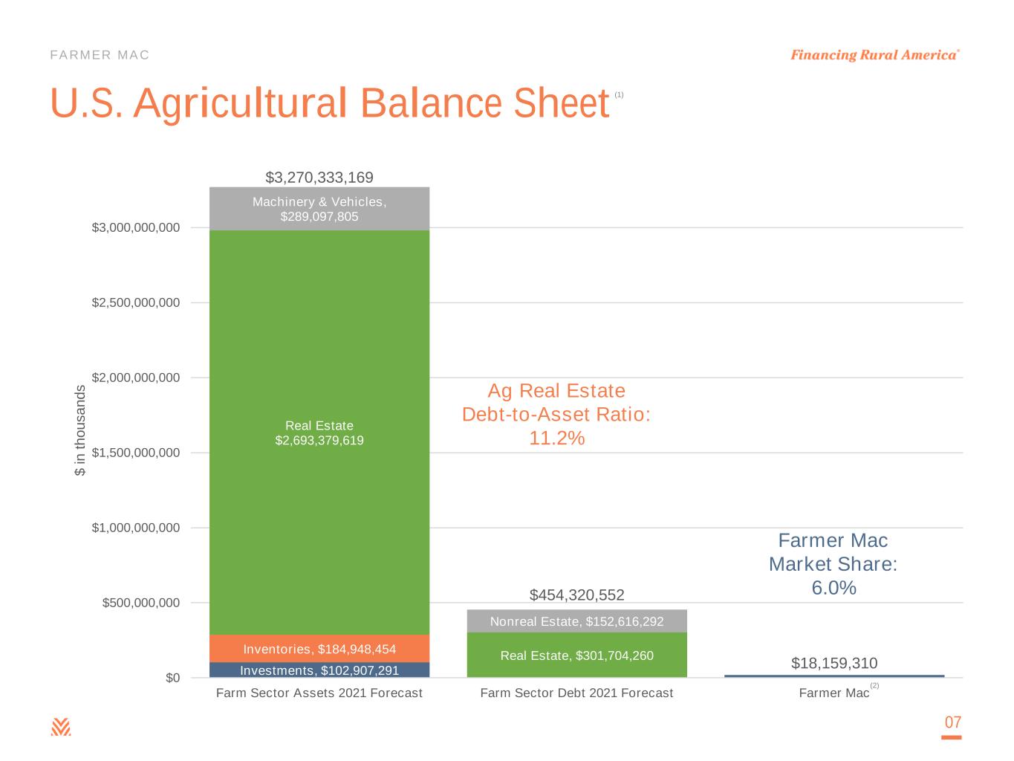The height and width of the screenshot is (761, 1014).
Task: Click the Financing Rural America tagline
Action: 874,55
